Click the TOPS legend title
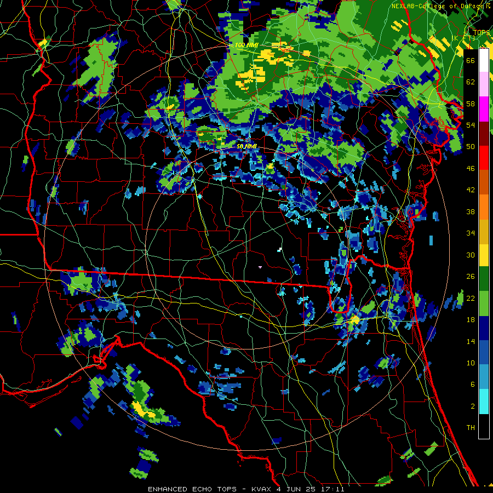 tap(481, 33)
